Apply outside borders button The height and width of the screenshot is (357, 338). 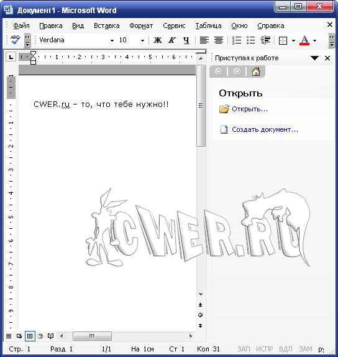283,40
